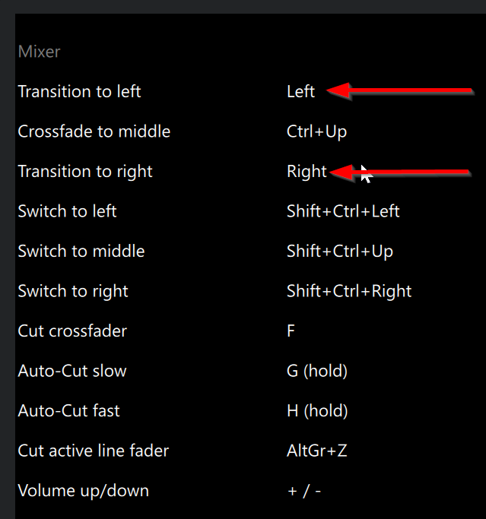The image size is (486, 519).
Task: Click the 'H (hold)' Auto-Cut fast shortcut
Action: (x=317, y=411)
